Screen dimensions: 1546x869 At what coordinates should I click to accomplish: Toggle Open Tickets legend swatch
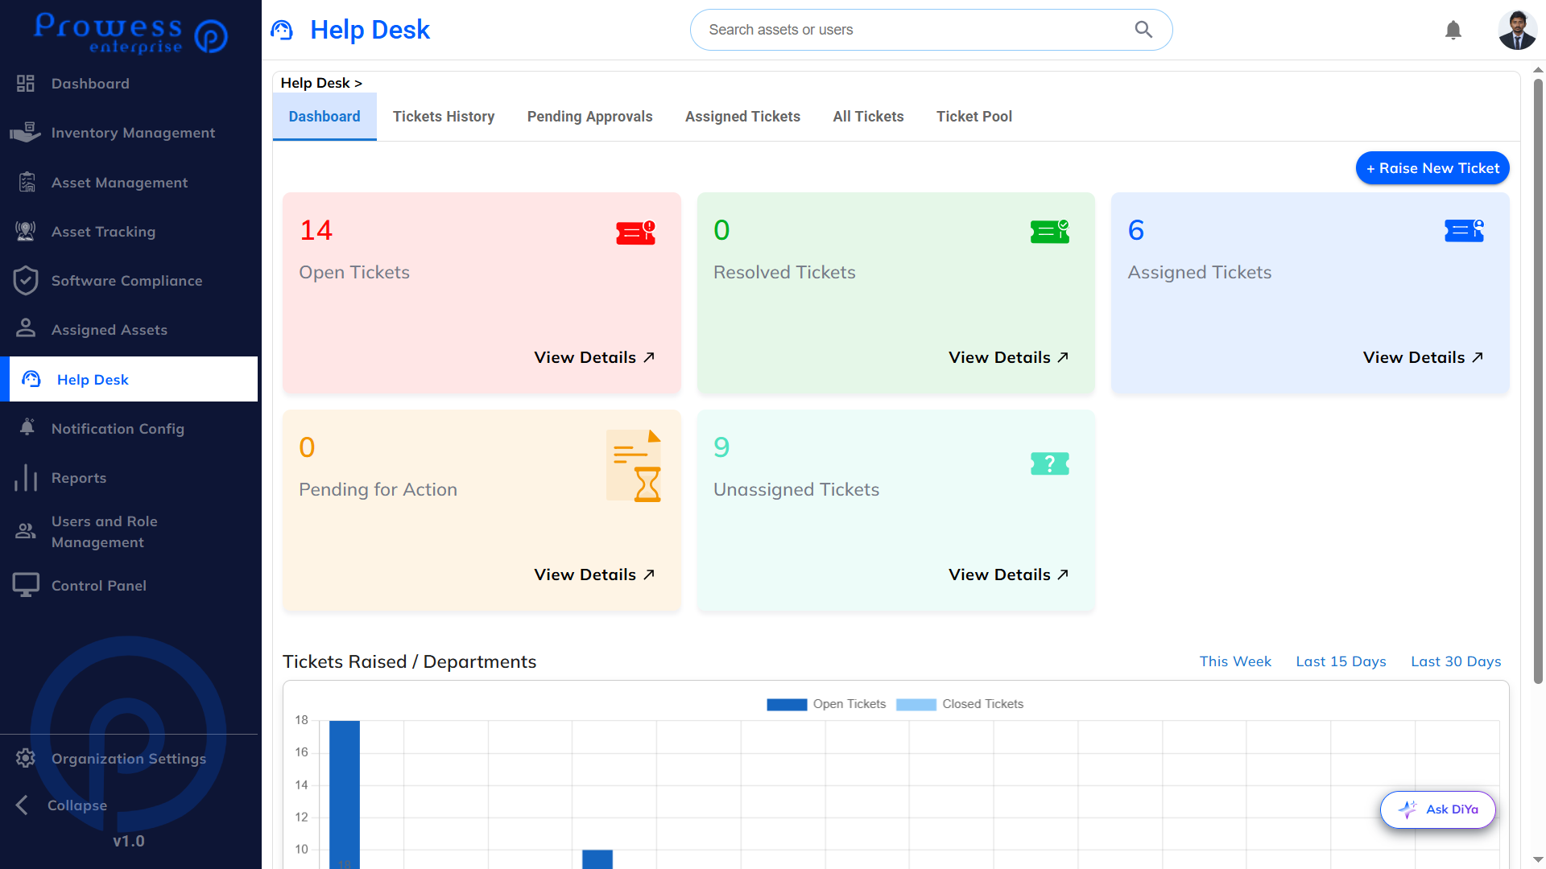(787, 705)
